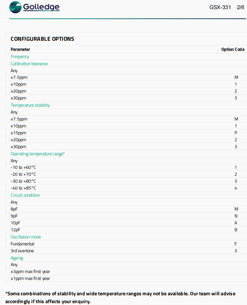Select the Ageing section heading
247x305 pixels.
tap(17, 258)
